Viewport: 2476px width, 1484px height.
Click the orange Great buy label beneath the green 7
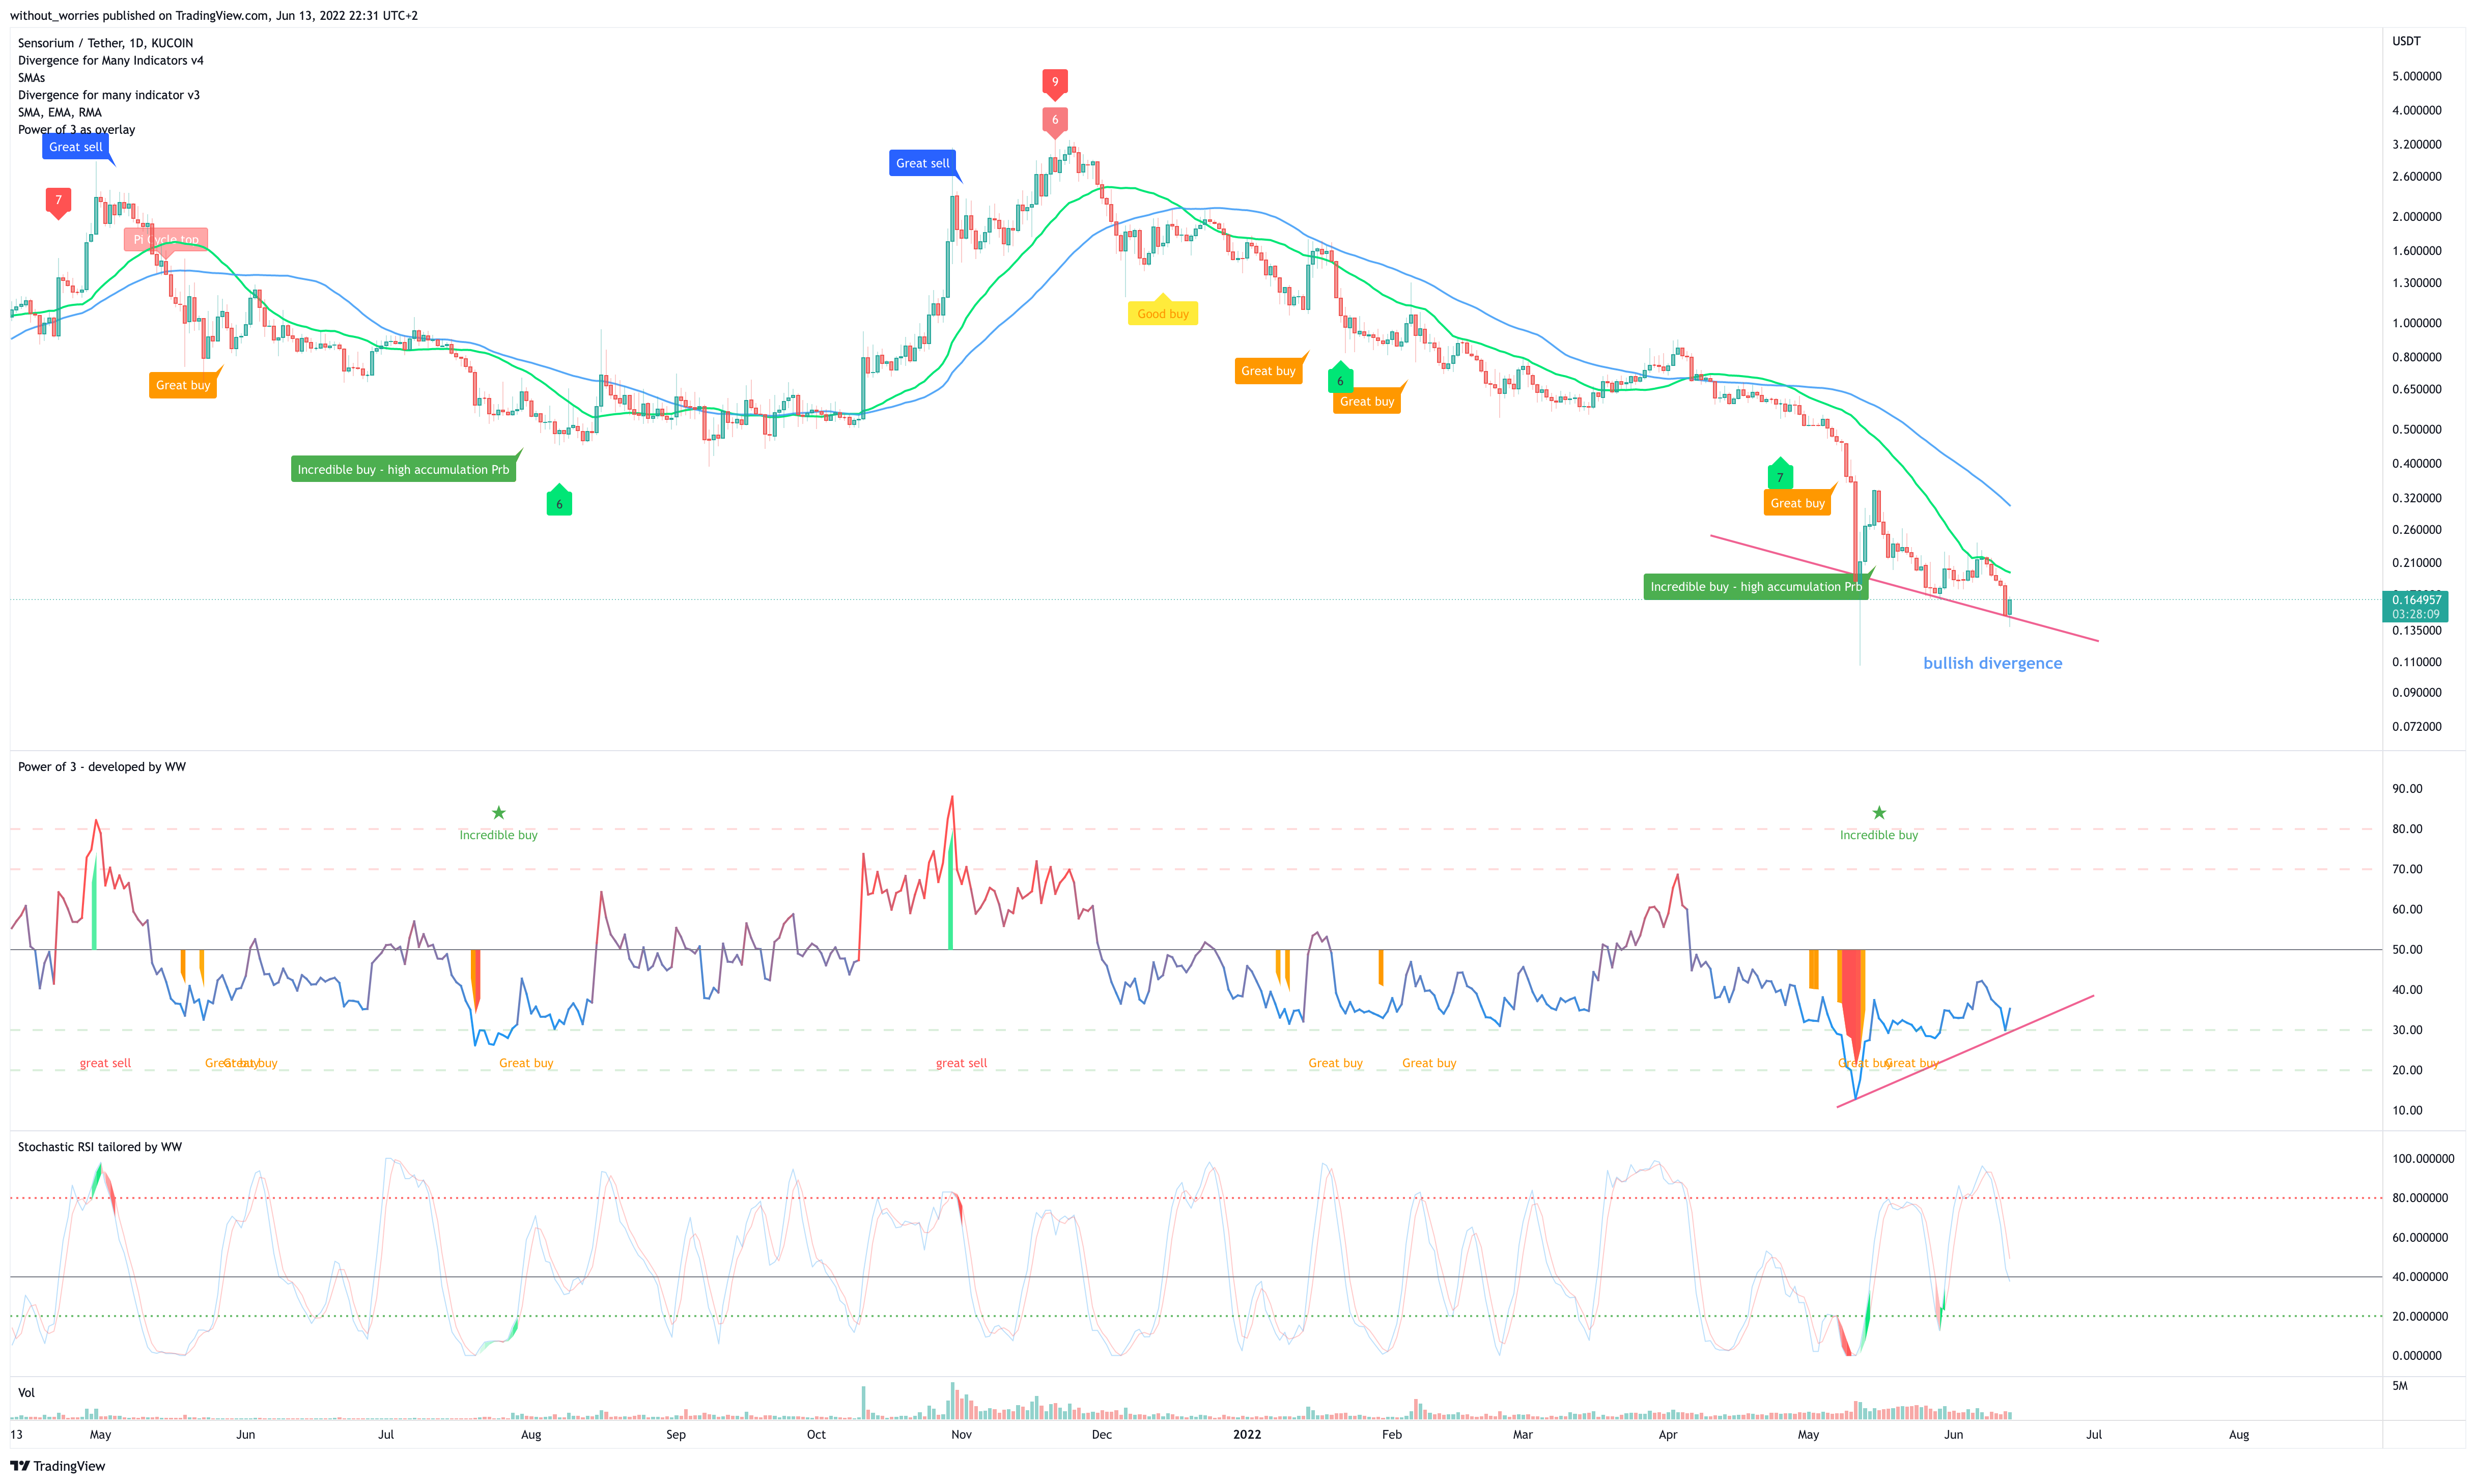1797,503
